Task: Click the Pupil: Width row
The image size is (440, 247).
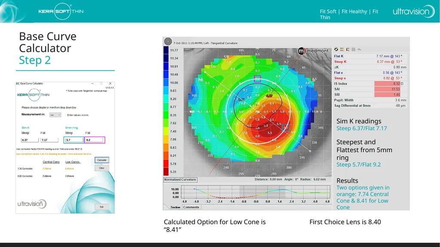Action: [x=370, y=100]
